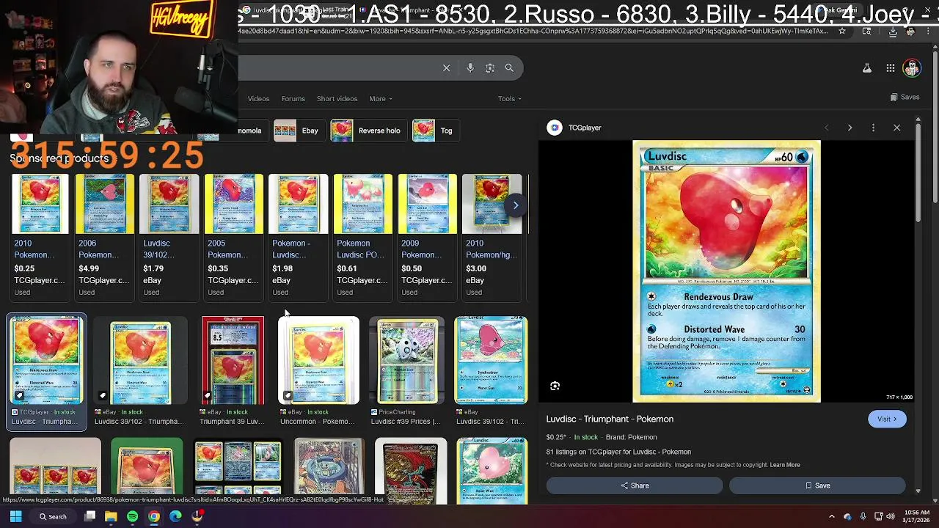This screenshot has width=939, height=528.
Task: Switch to the Forums tab
Action: [293, 98]
